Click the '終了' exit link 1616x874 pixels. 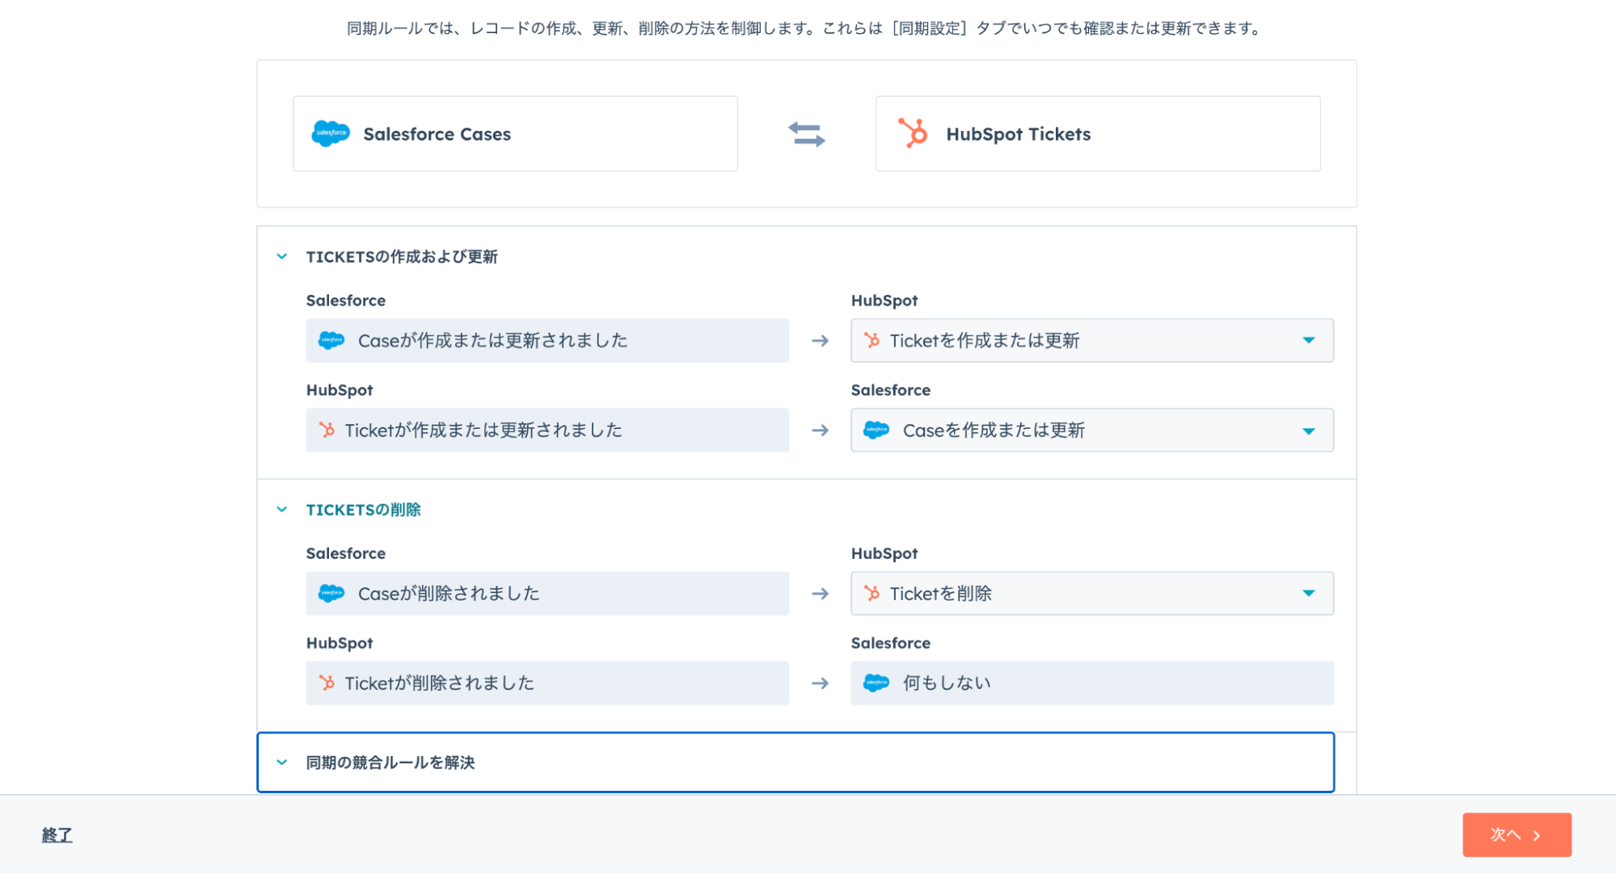coord(57,834)
